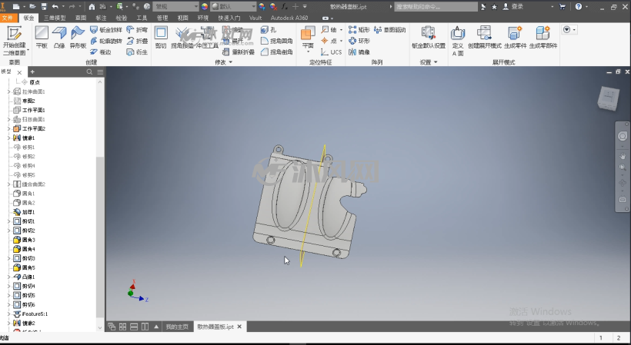Screen dimensions: 631x345
Task: Click the fx parameters icon
Action: point(284,6)
